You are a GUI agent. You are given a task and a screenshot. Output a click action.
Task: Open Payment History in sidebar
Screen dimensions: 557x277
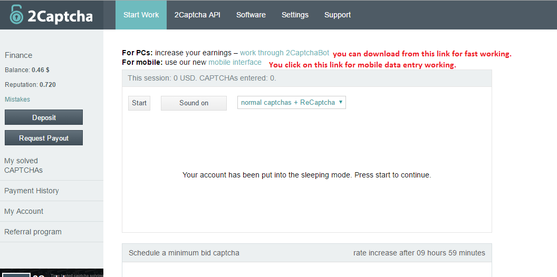click(32, 191)
